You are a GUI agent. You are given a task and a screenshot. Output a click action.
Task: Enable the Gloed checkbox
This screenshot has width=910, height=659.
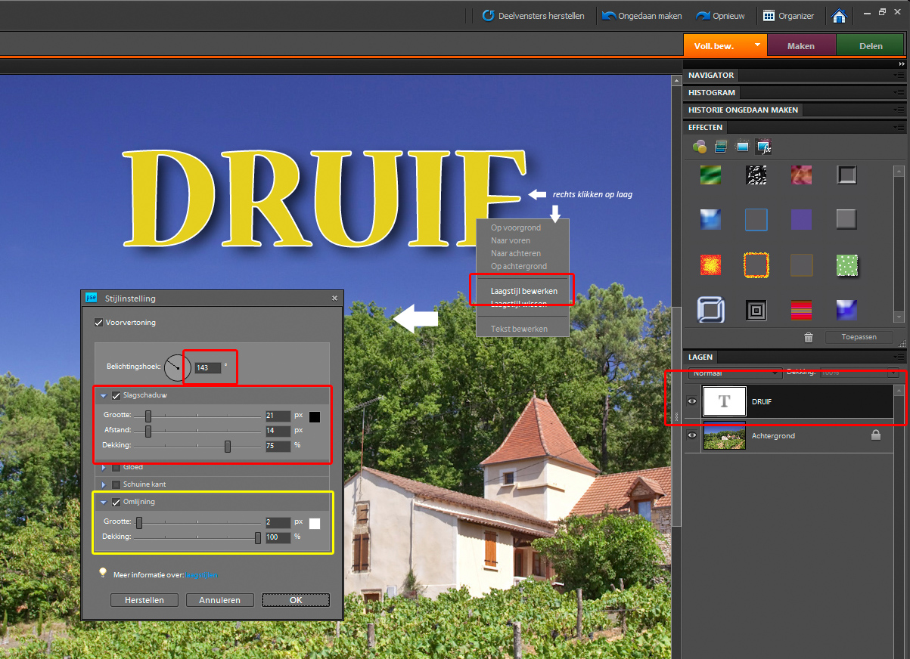tap(116, 467)
